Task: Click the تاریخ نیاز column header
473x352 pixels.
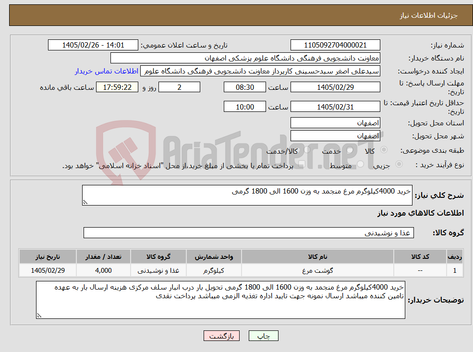Action: (x=48, y=257)
